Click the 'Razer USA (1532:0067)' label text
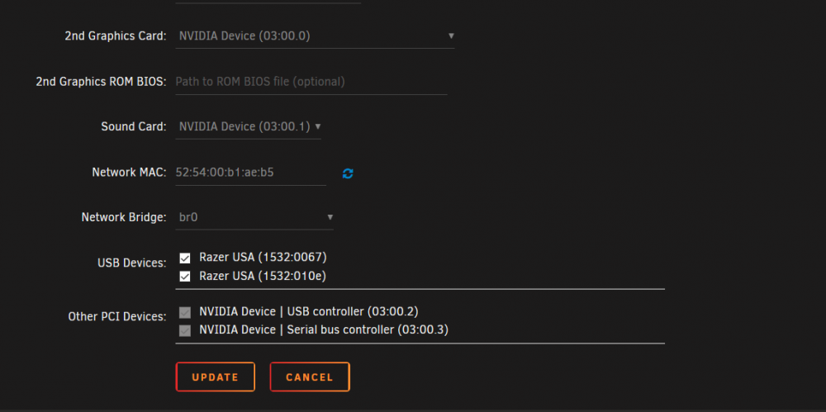The width and height of the screenshot is (826, 412). point(263,257)
